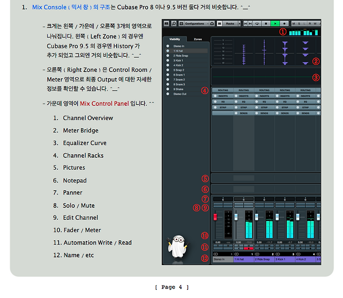Switch to the Visibility tab
Viewport: 343px width, 298px height.
pos(174,39)
